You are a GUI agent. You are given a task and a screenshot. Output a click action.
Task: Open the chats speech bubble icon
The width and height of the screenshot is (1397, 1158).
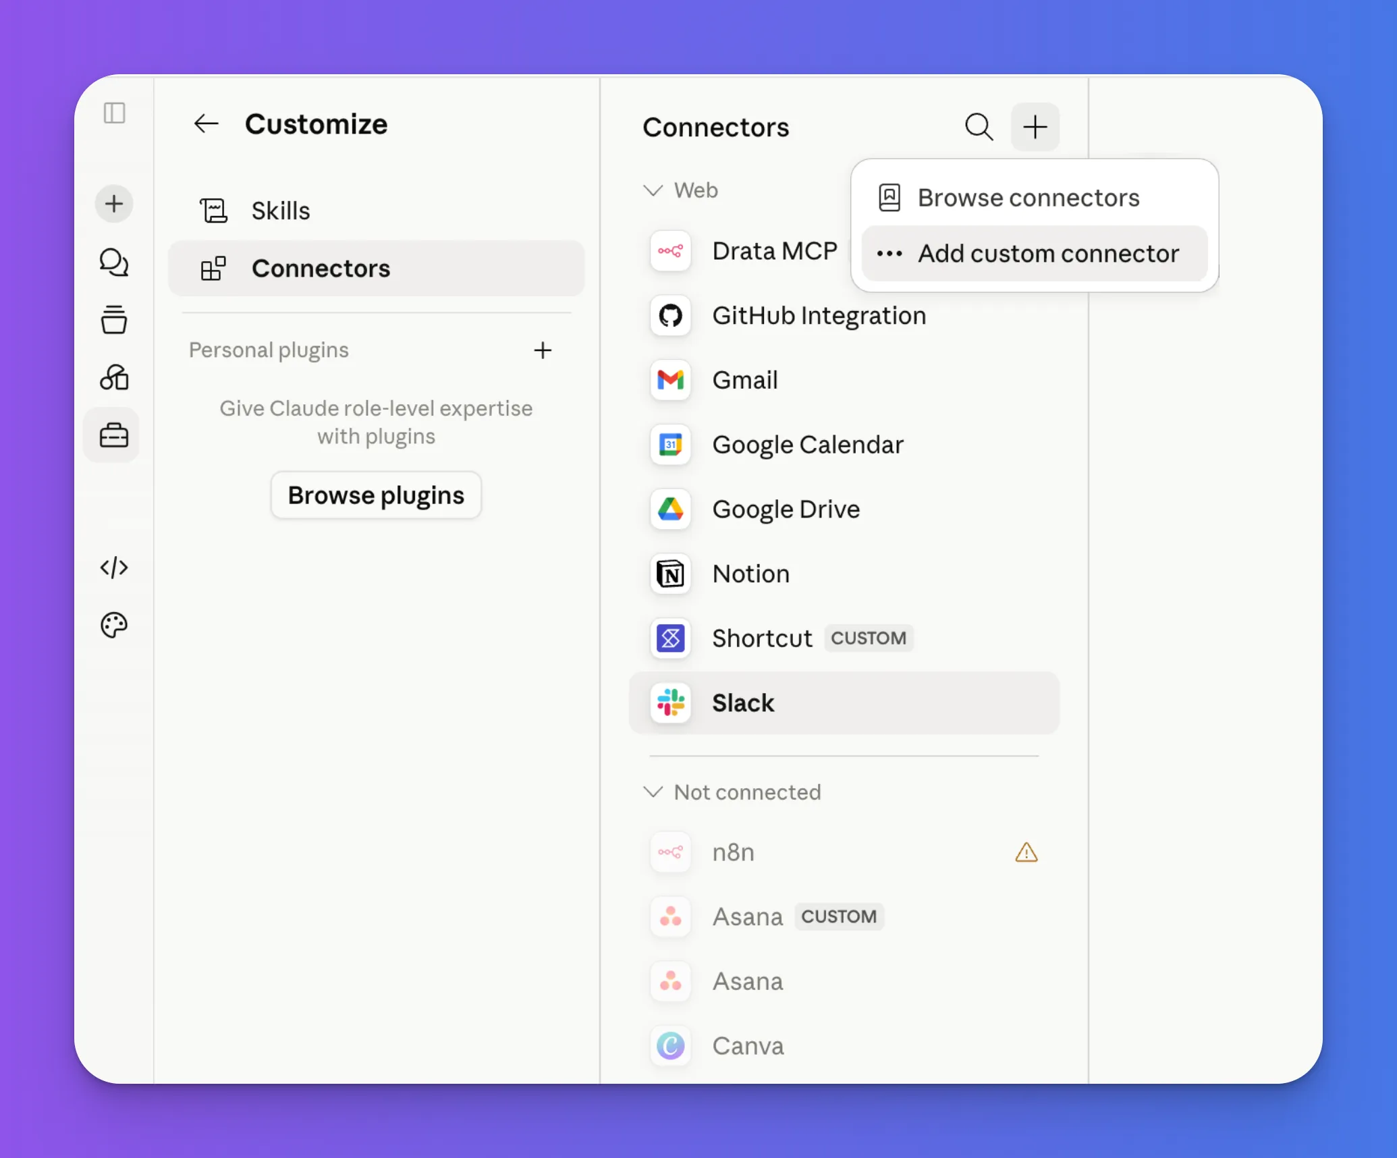[114, 263]
